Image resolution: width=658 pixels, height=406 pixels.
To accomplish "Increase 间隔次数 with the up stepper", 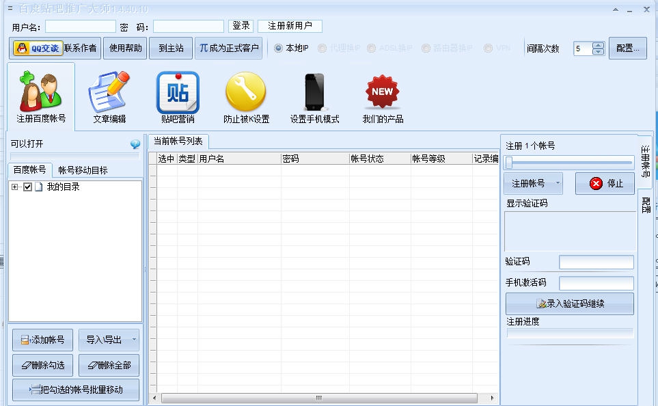I will 598,44.
